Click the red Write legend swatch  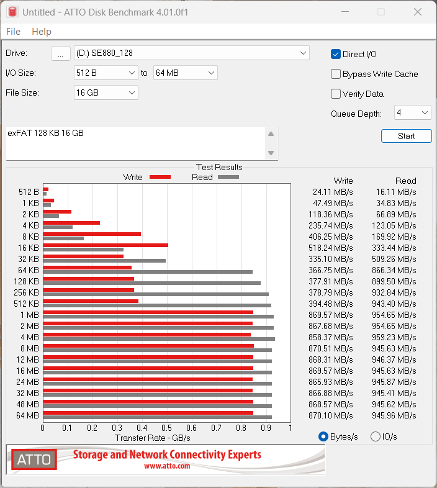tap(160, 177)
